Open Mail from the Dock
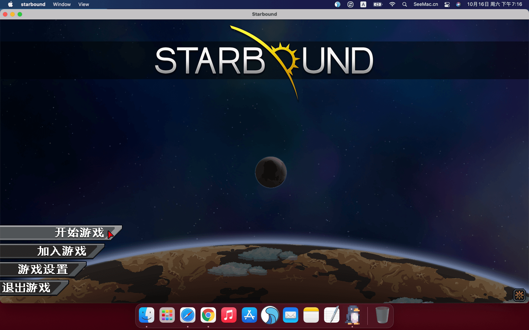Viewport: 529px width, 330px height. coord(291,315)
